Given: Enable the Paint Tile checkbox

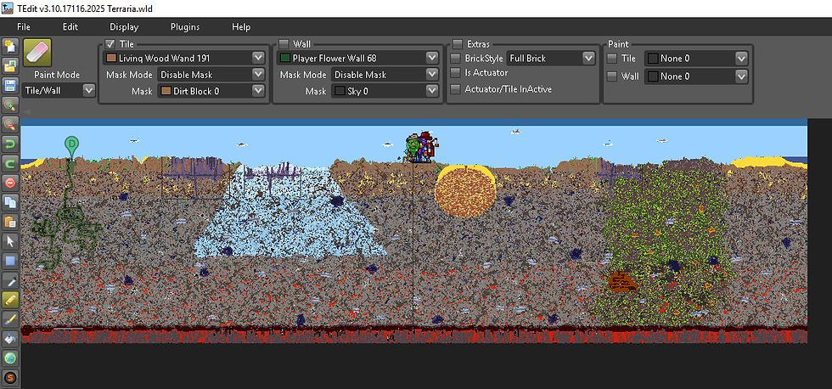Looking at the screenshot, I should click(612, 59).
